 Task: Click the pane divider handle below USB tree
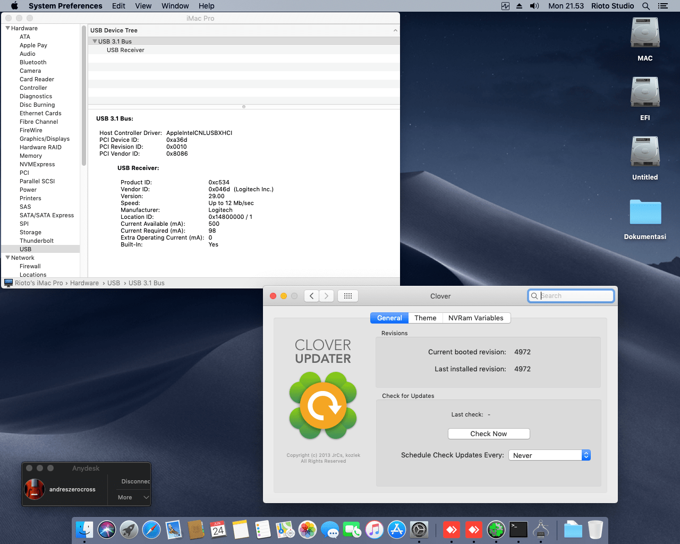244,107
